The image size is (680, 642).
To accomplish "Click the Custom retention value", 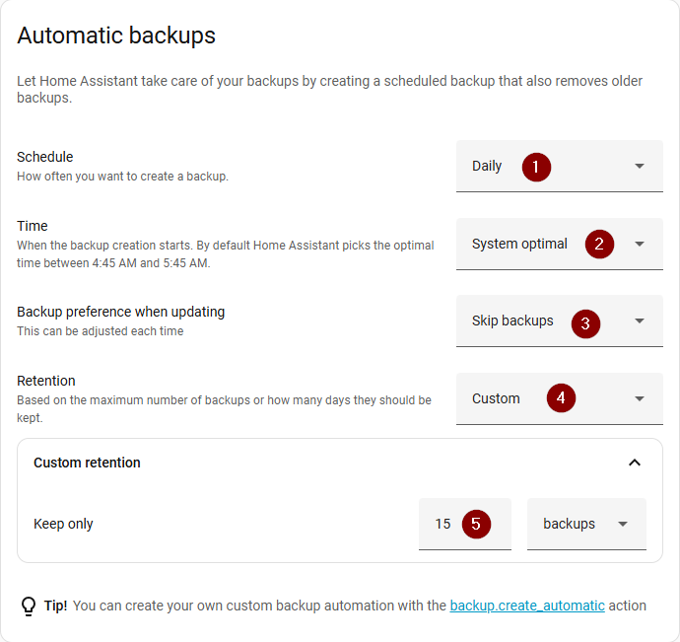I will click(x=496, y=398).
